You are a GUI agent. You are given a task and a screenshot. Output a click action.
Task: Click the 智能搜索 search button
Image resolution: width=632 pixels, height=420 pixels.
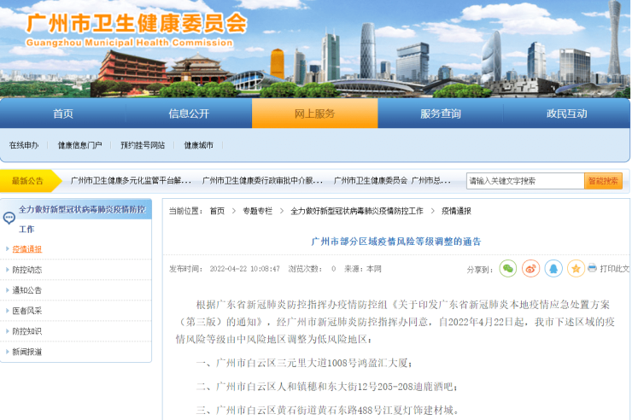[603, 180]
